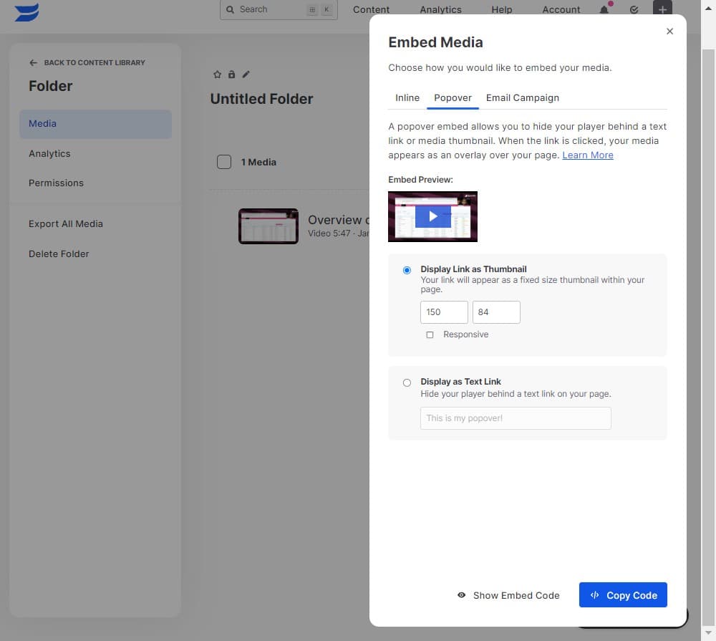Select Permissions in the folder sidebar
This screenshot has width=716, height=641.
click(x=56, y=183)
